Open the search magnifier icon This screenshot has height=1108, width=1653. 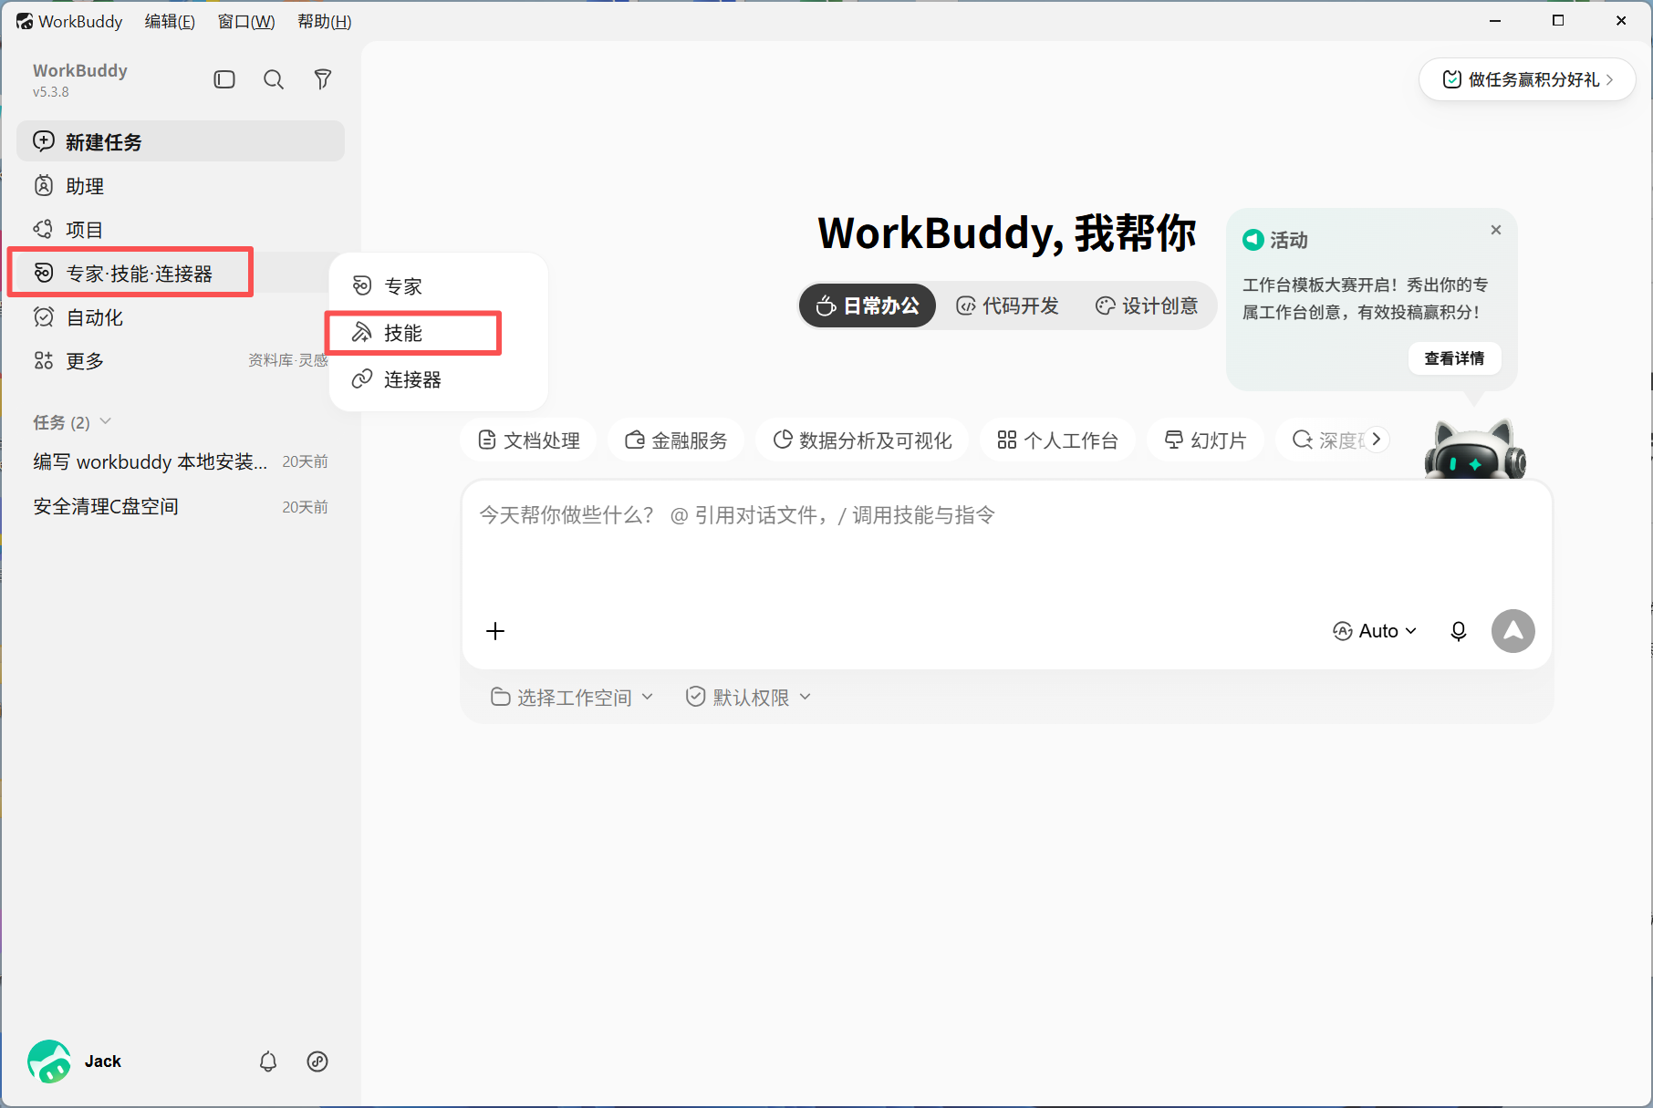coord(274,79)
